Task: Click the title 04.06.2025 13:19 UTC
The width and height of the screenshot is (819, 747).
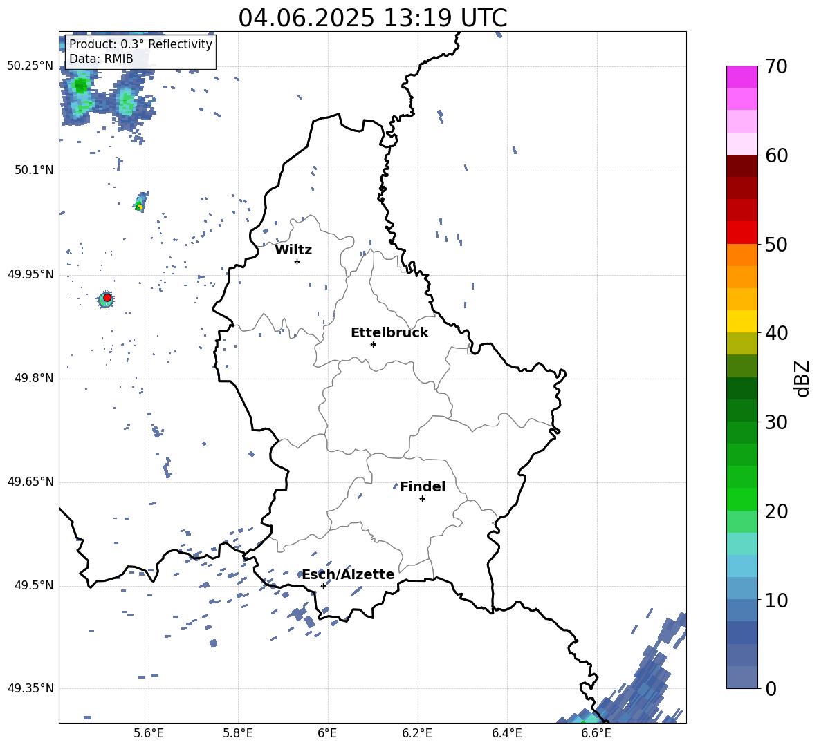Action: tap(372, 18)
